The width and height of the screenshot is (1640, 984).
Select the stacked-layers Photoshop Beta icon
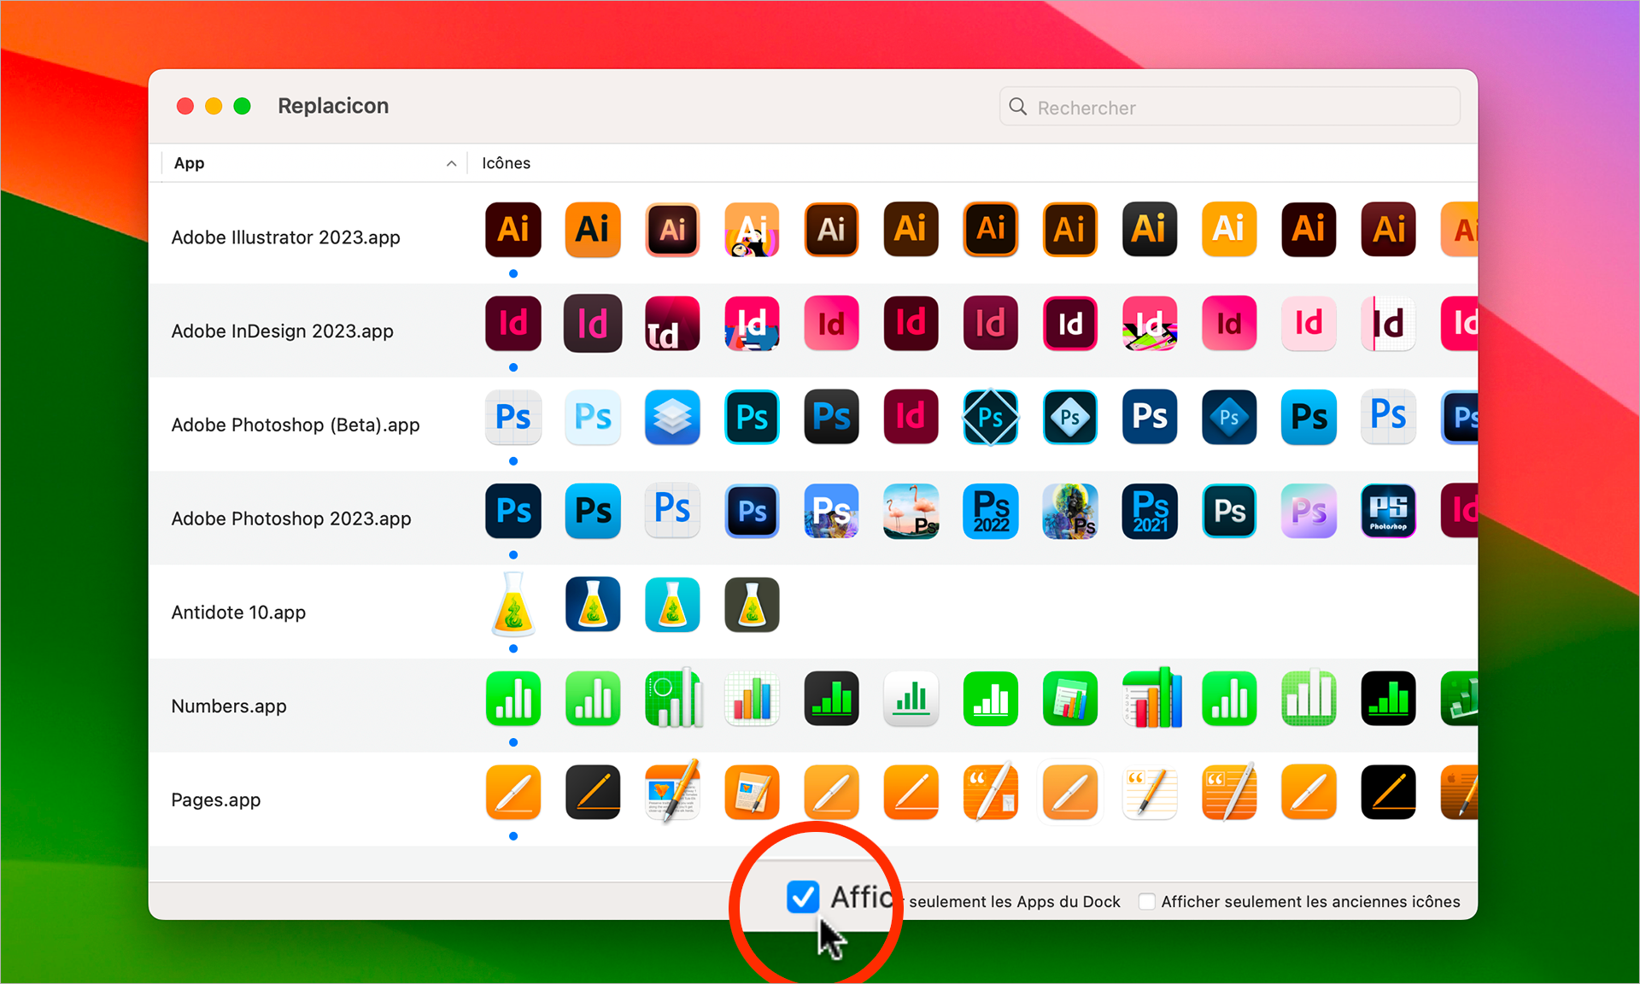(x=671, y=424)
